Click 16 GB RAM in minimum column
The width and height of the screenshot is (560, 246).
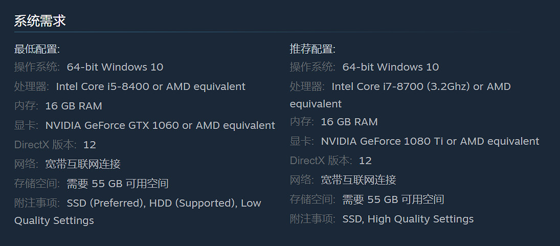(74, 106)
